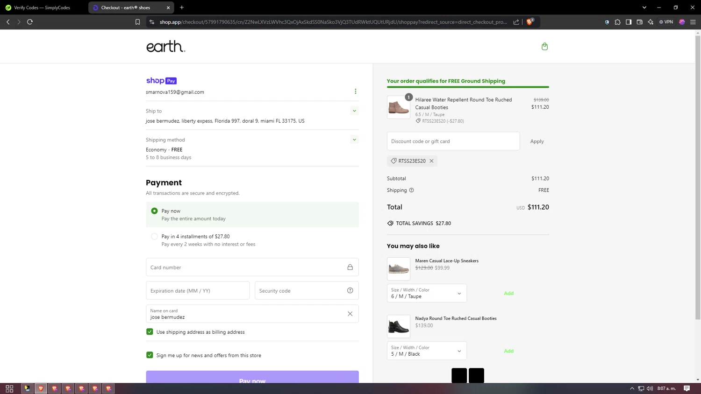This screenshot has height=394, width=701.
Task: Click the TOTAL SAVINGS $27.80 line
Action: pyautogui.click(x=419, y=223)
